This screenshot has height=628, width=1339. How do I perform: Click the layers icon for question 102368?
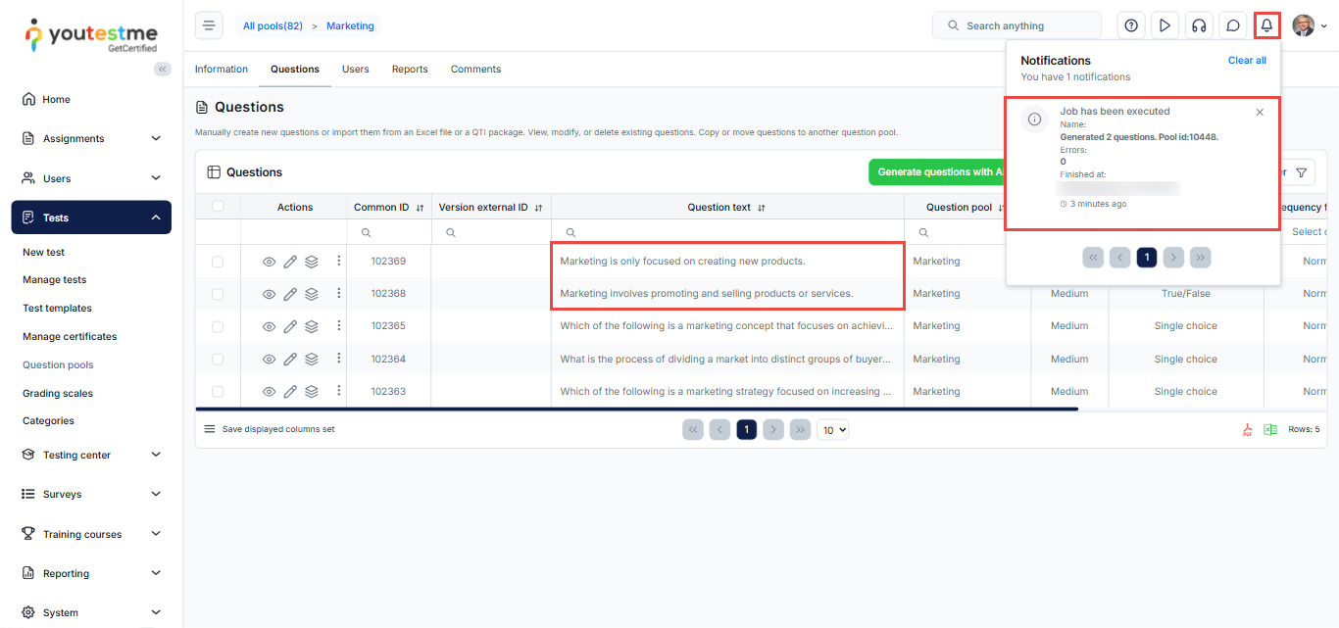click(312, 294)
